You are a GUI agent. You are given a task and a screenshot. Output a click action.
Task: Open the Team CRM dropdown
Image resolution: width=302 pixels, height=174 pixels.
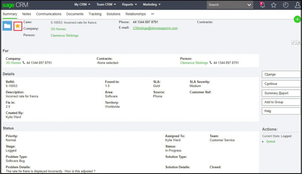tap(106, 4)
